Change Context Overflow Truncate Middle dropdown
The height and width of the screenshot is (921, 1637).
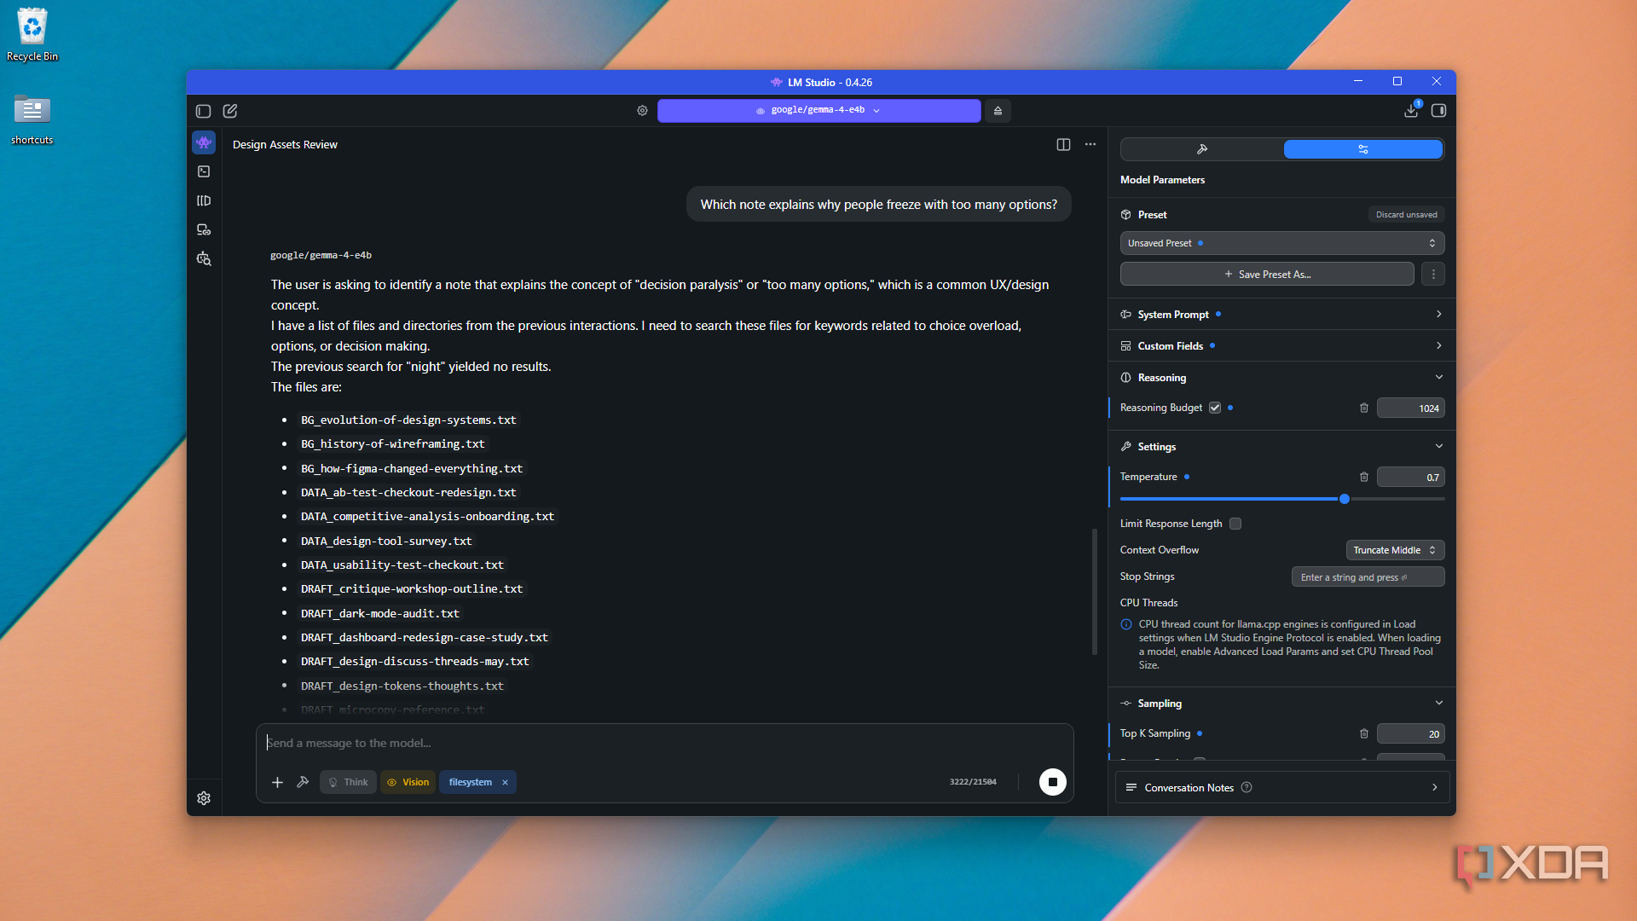(1395, 550)
